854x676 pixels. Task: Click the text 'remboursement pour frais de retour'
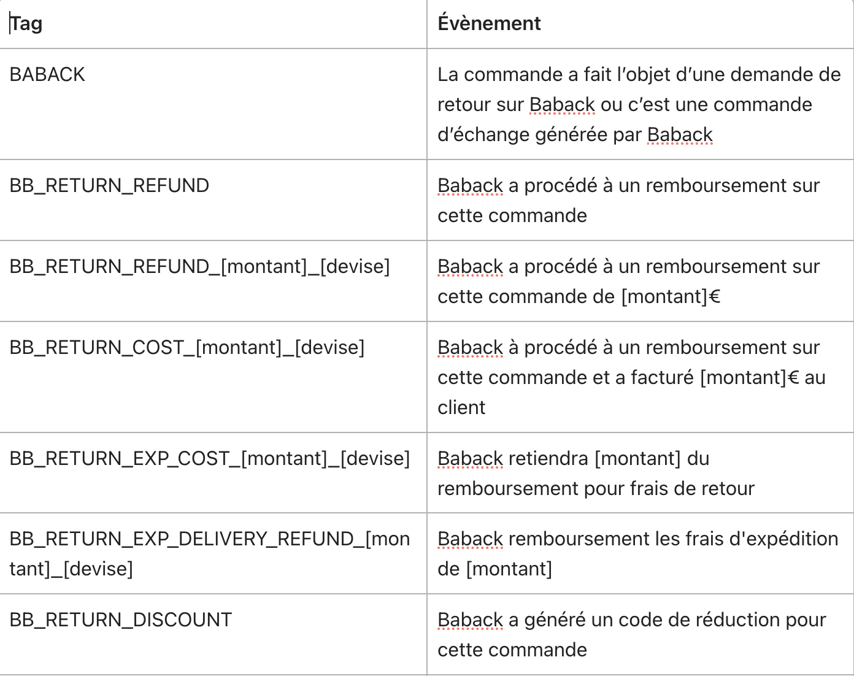coord(596,489)
